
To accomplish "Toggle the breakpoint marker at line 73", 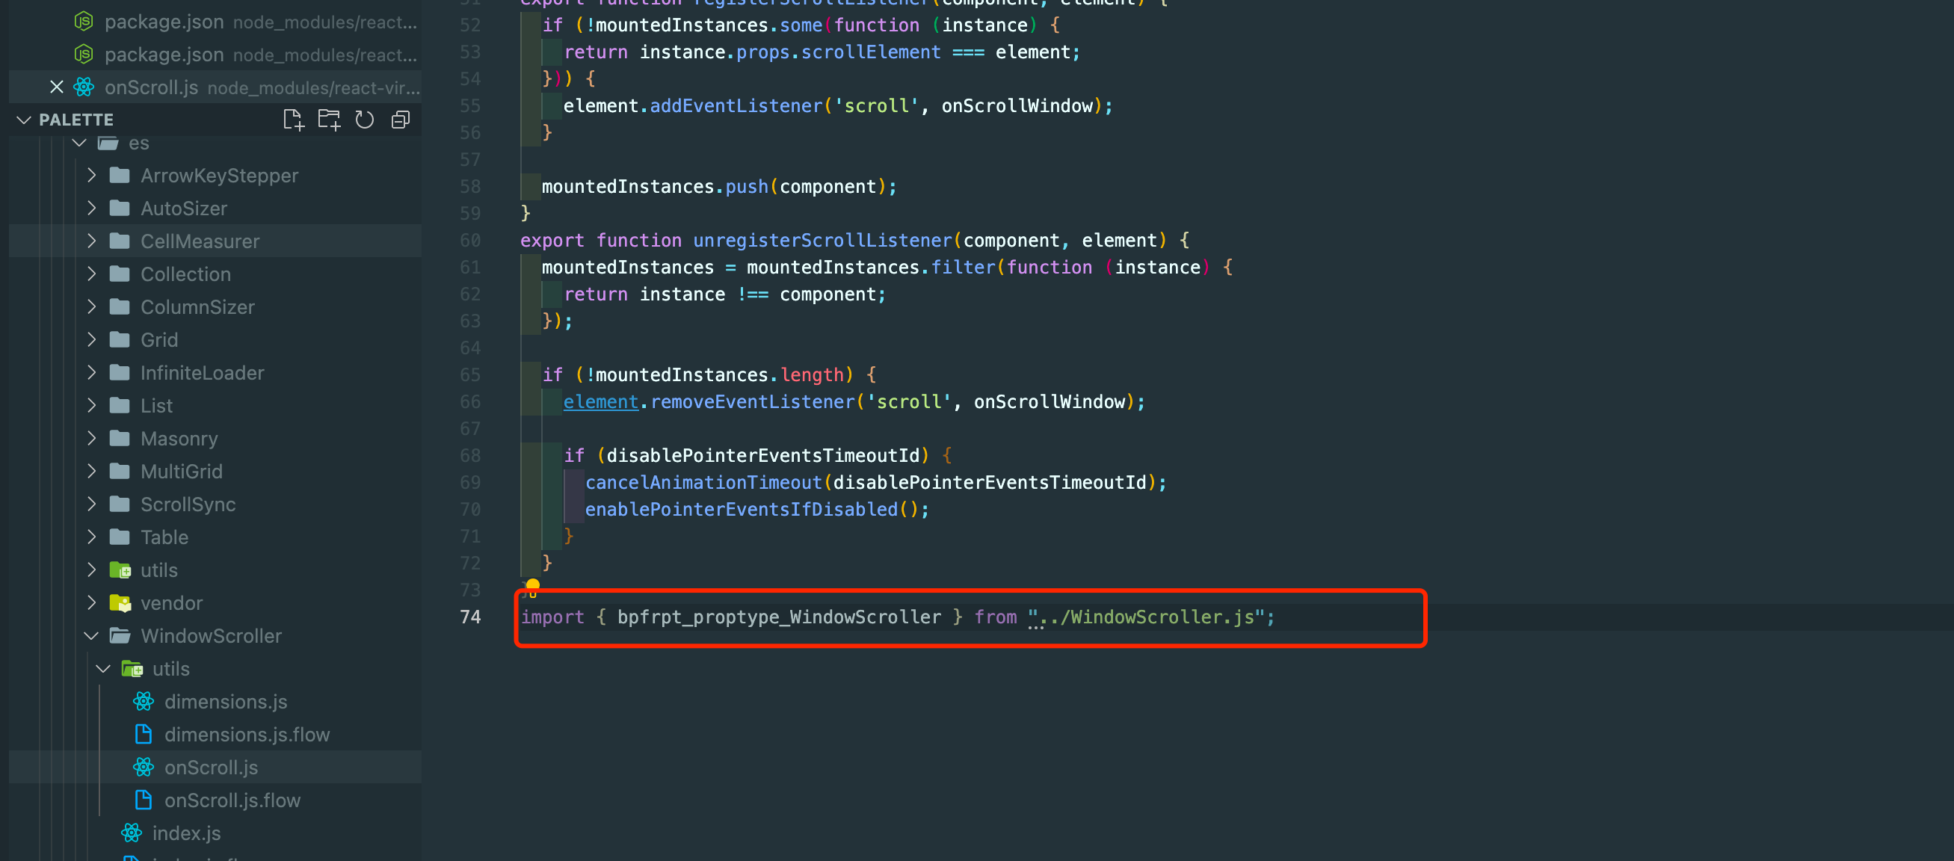I will (x=533, y=586).
